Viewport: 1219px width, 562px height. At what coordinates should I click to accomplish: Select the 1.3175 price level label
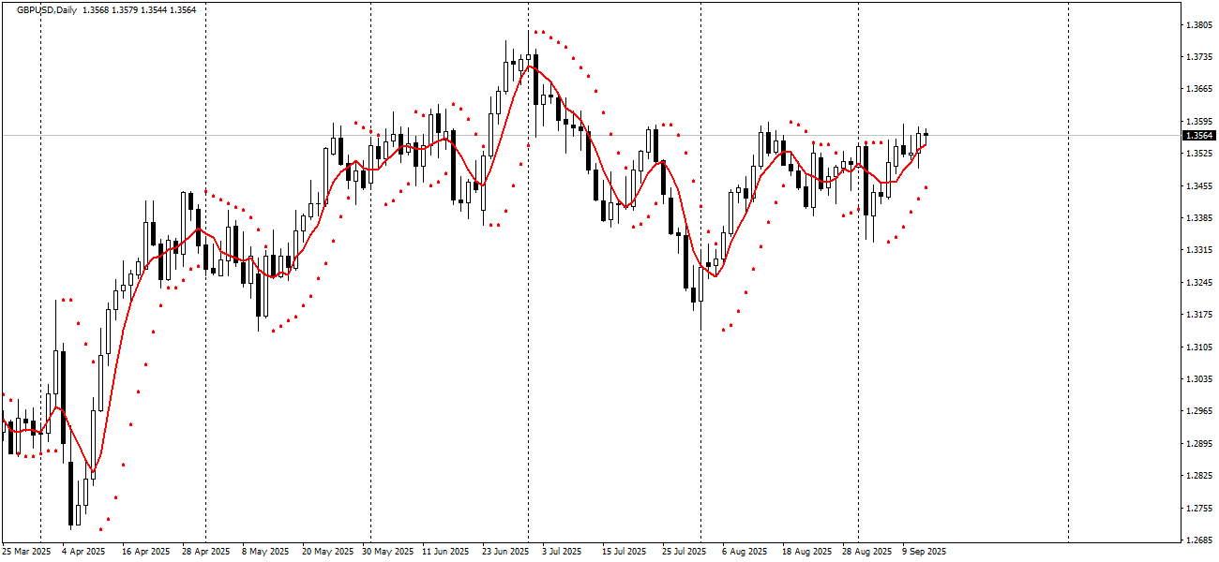[x=1197, y=315]
